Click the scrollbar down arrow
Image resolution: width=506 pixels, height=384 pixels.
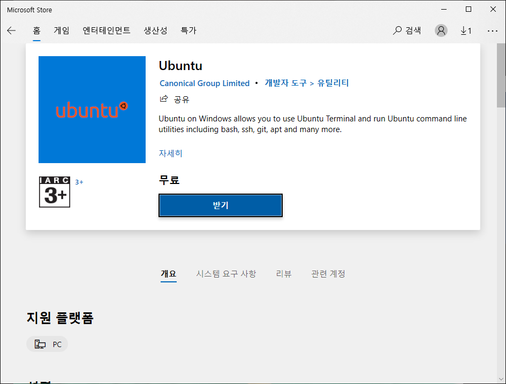tap(501, 379)
